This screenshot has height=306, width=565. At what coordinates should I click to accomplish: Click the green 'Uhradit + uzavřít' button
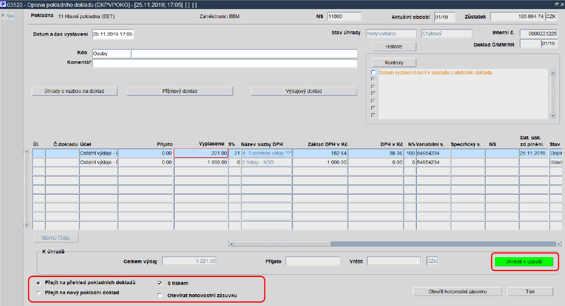pos(524,262)
